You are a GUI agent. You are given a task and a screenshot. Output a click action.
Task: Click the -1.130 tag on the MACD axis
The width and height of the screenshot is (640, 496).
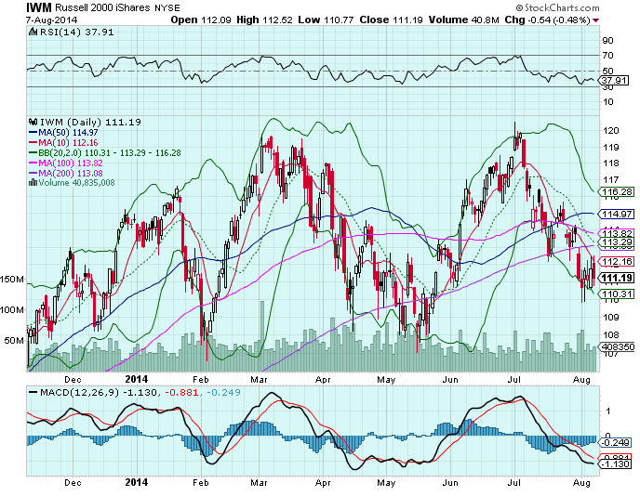tap(616, 464)
